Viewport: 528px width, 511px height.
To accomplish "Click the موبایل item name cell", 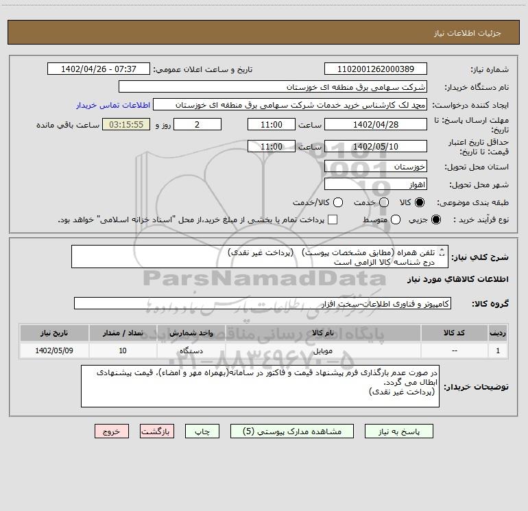I will click(x=323, y=350).
